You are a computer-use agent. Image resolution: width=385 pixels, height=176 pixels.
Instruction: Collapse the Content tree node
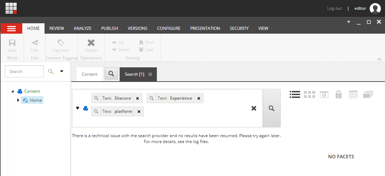click(13, 91)
